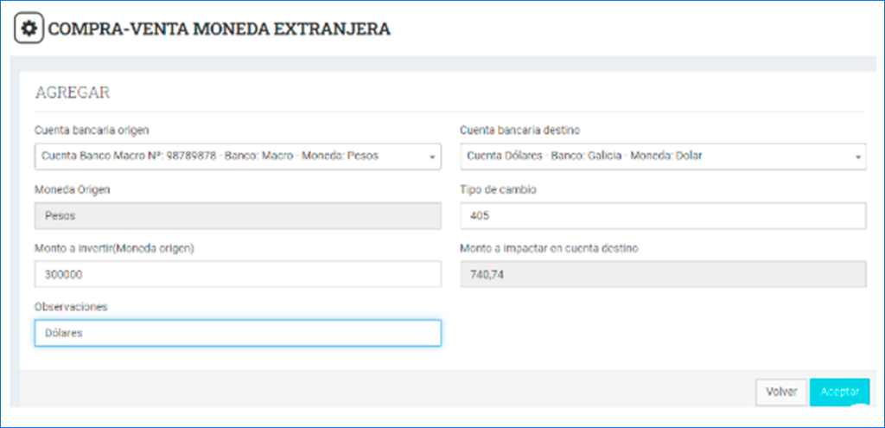Click the Tipo de cambio label
Screen dimensions: 885x428
[x=498, y=189]
